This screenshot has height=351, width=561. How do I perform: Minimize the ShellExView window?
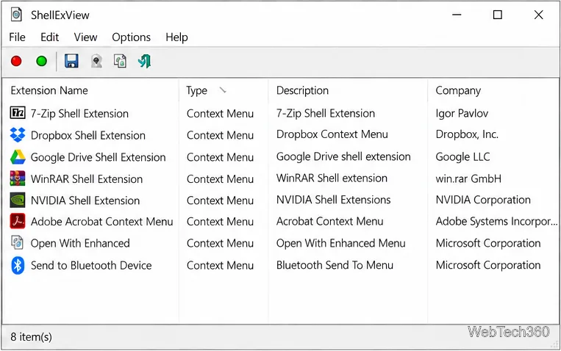pyautogui.click(x=457, y=15)
